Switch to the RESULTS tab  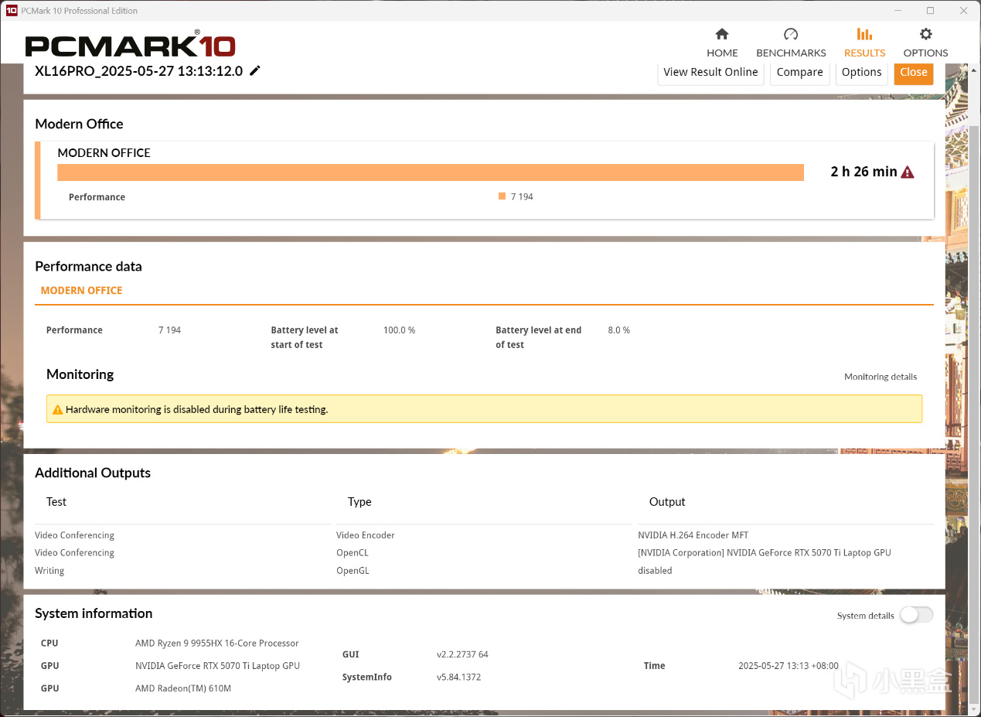[864, 43]
